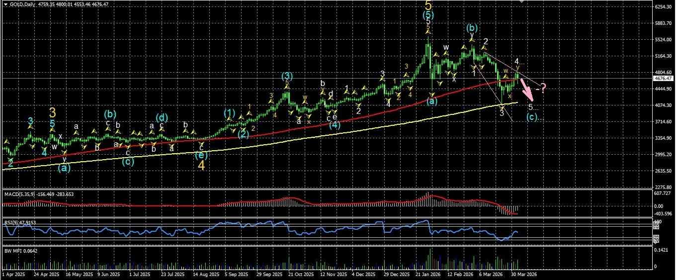Screen dimensions: 676x280
Task: Select the cyan (e) wave label
Action: [x=201, y=155]
